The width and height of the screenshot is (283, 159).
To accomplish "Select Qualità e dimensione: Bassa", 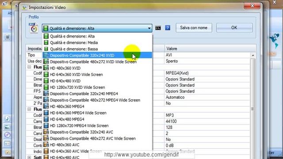I will click(97, 49).
